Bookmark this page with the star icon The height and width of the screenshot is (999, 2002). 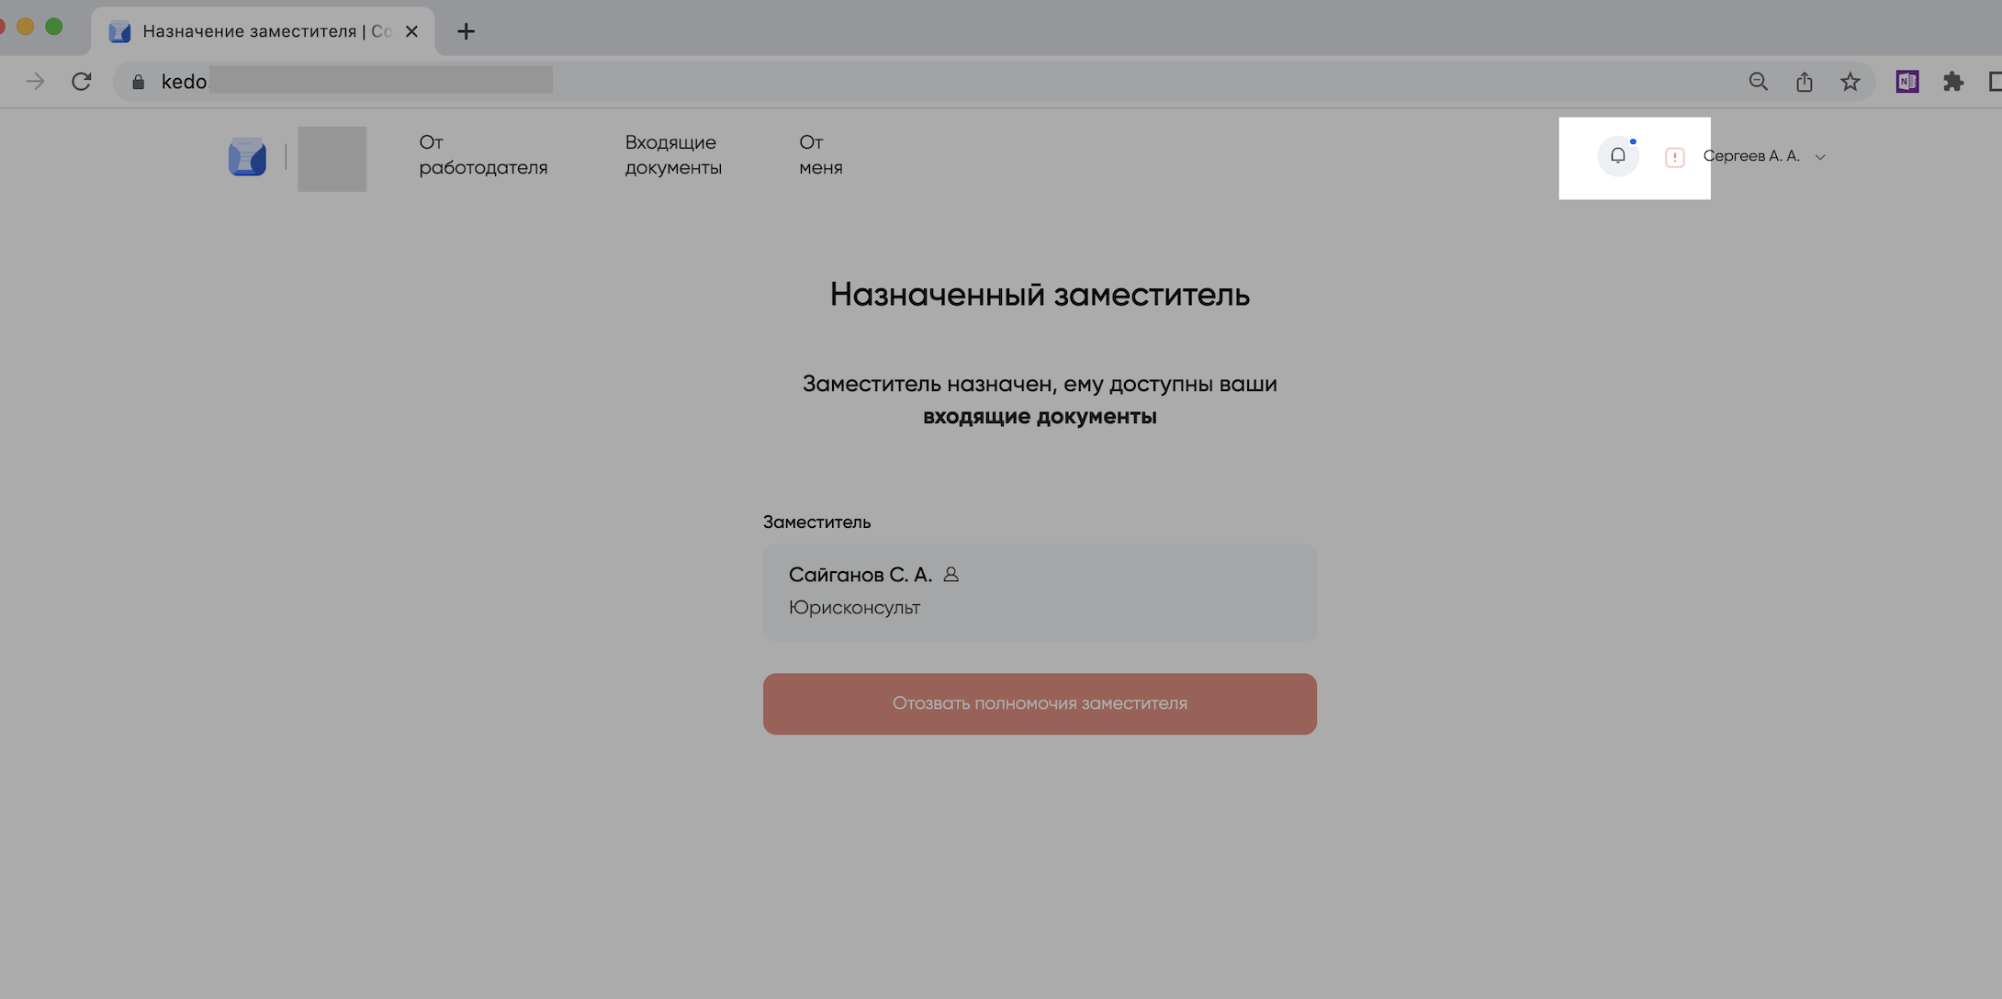coord(1850,82)
